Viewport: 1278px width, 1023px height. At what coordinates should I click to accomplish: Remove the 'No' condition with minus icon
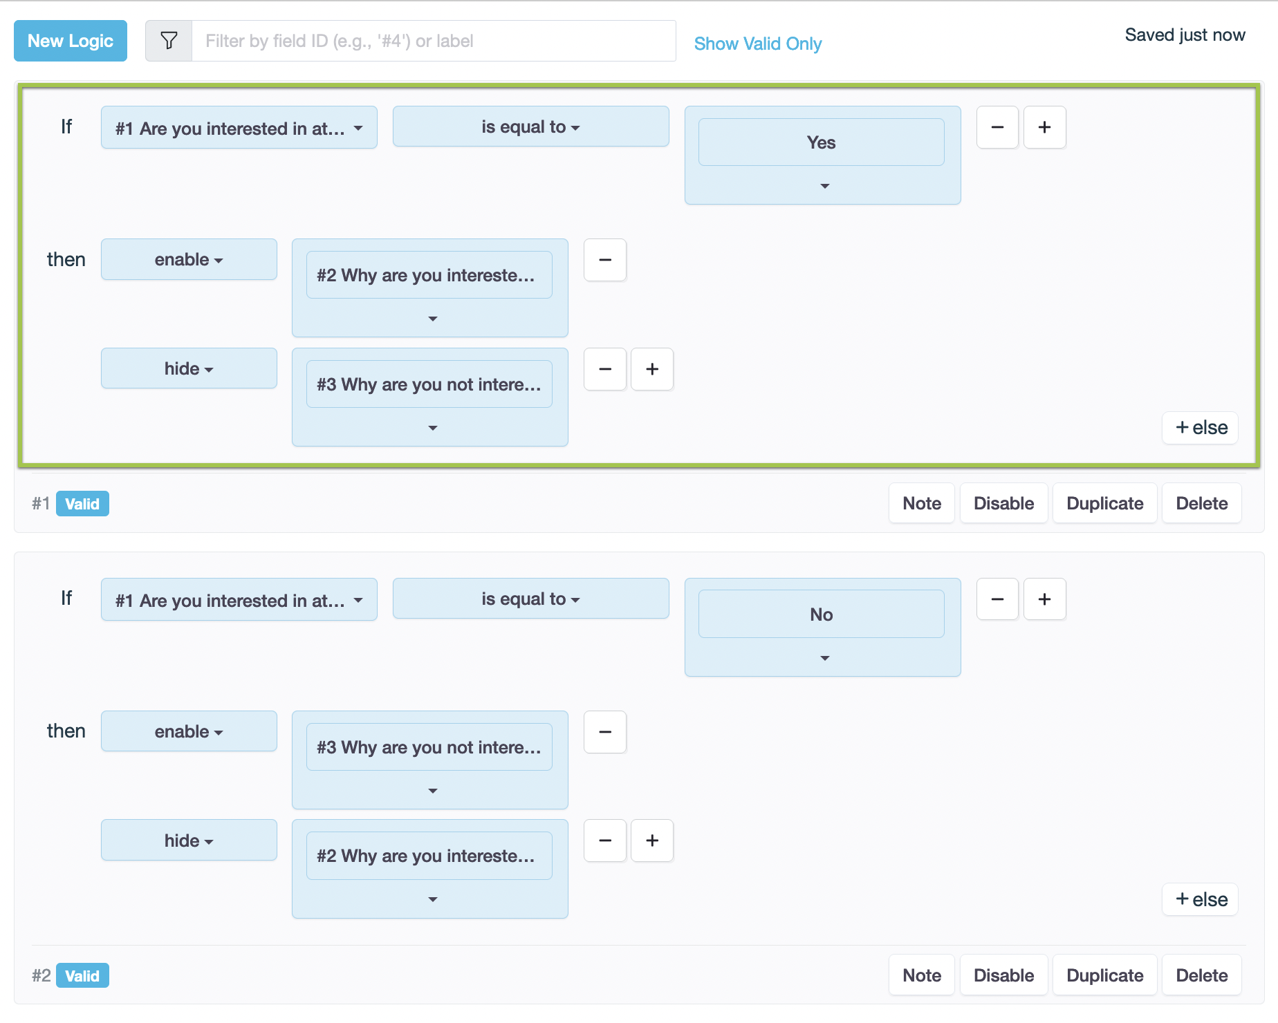tap(997, 599)
